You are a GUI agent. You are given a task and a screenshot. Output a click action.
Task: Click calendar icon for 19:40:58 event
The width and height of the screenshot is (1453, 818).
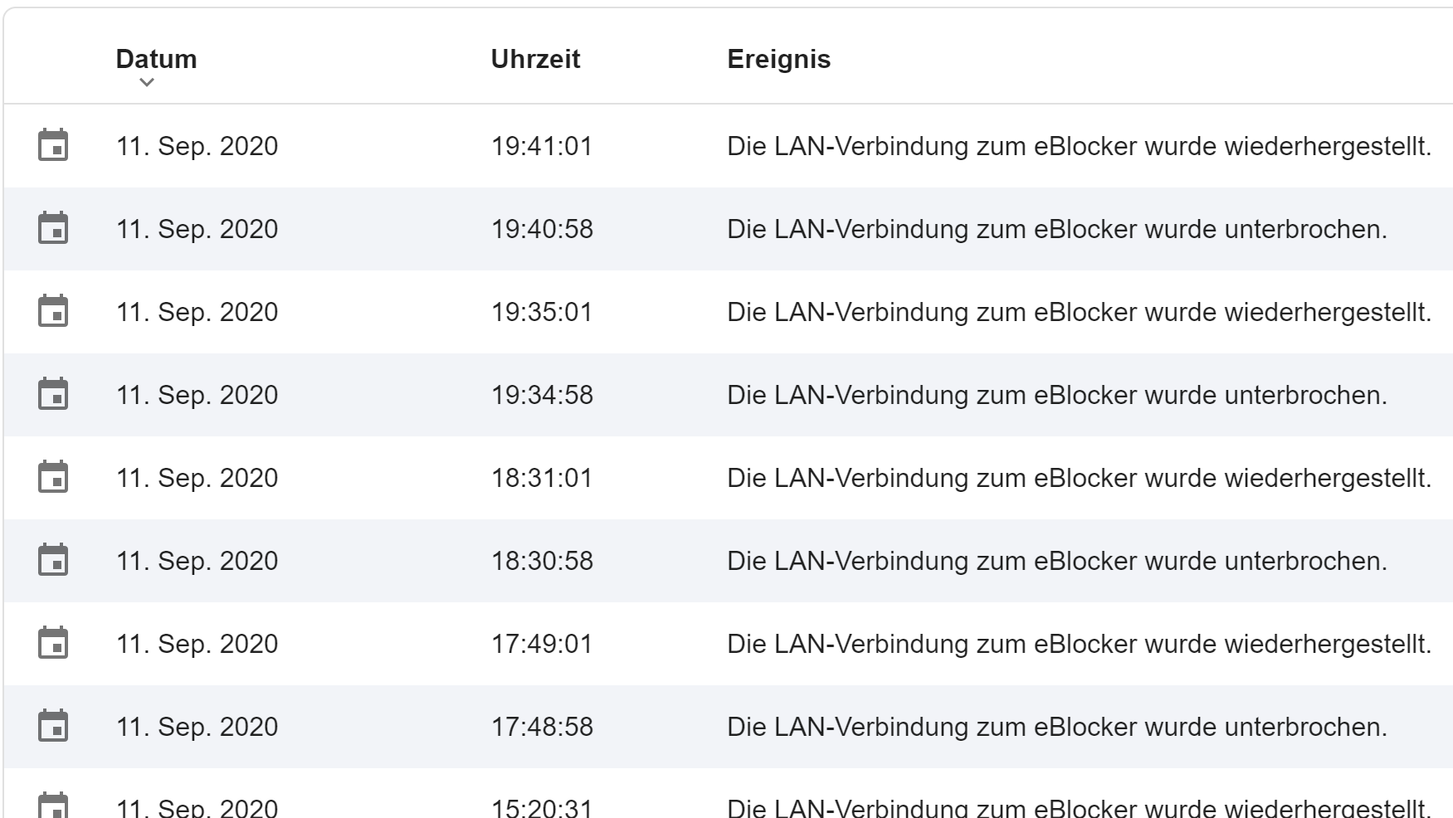pyautogui.click(x=53, y=228)
